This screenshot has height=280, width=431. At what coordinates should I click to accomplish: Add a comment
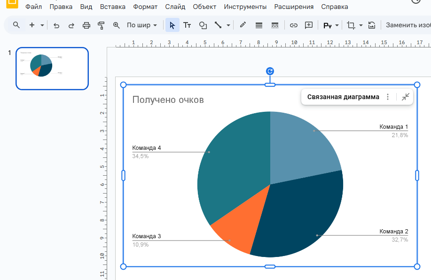click(x=309, y=25)
